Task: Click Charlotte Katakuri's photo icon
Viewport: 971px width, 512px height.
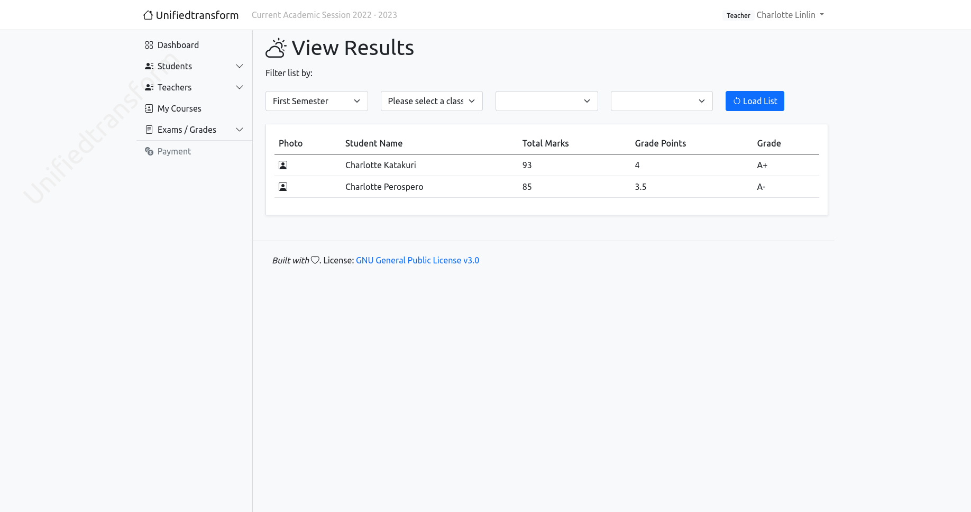Action: pos(283,165)
